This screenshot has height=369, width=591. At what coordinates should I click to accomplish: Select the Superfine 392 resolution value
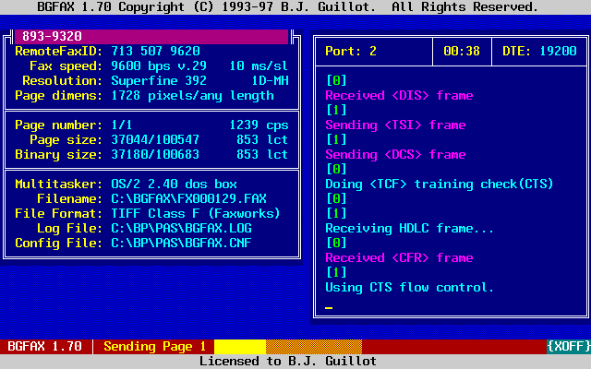click(x=159, y=80)
